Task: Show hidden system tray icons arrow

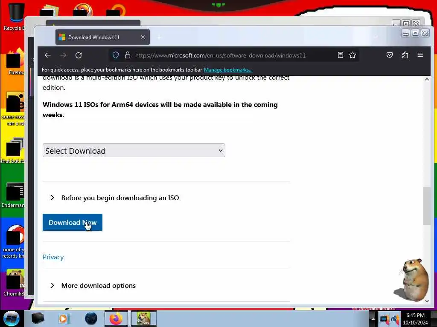Action: click(x=373, y=318)
